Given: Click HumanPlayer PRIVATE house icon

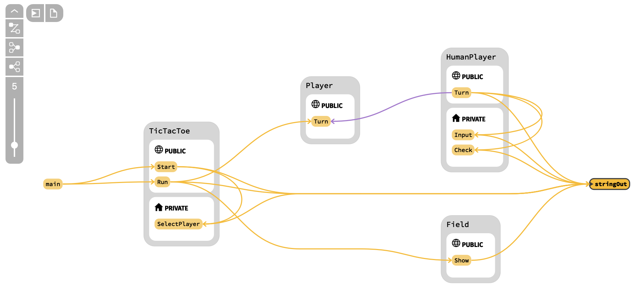Looking at the screenshot, I should 456,118.
